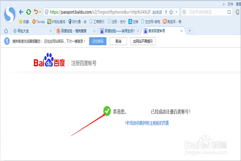Open the 收藏 favorites star
Viewport: 241px width, 161px height.
pyautogui.click(x=24, y=22)
